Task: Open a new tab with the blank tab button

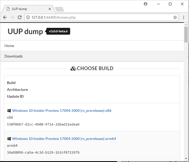Action: pos(59,9)
